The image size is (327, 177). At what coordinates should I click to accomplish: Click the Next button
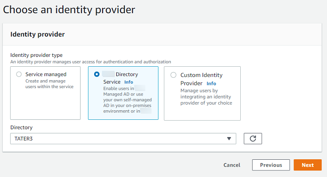point(307,165)
